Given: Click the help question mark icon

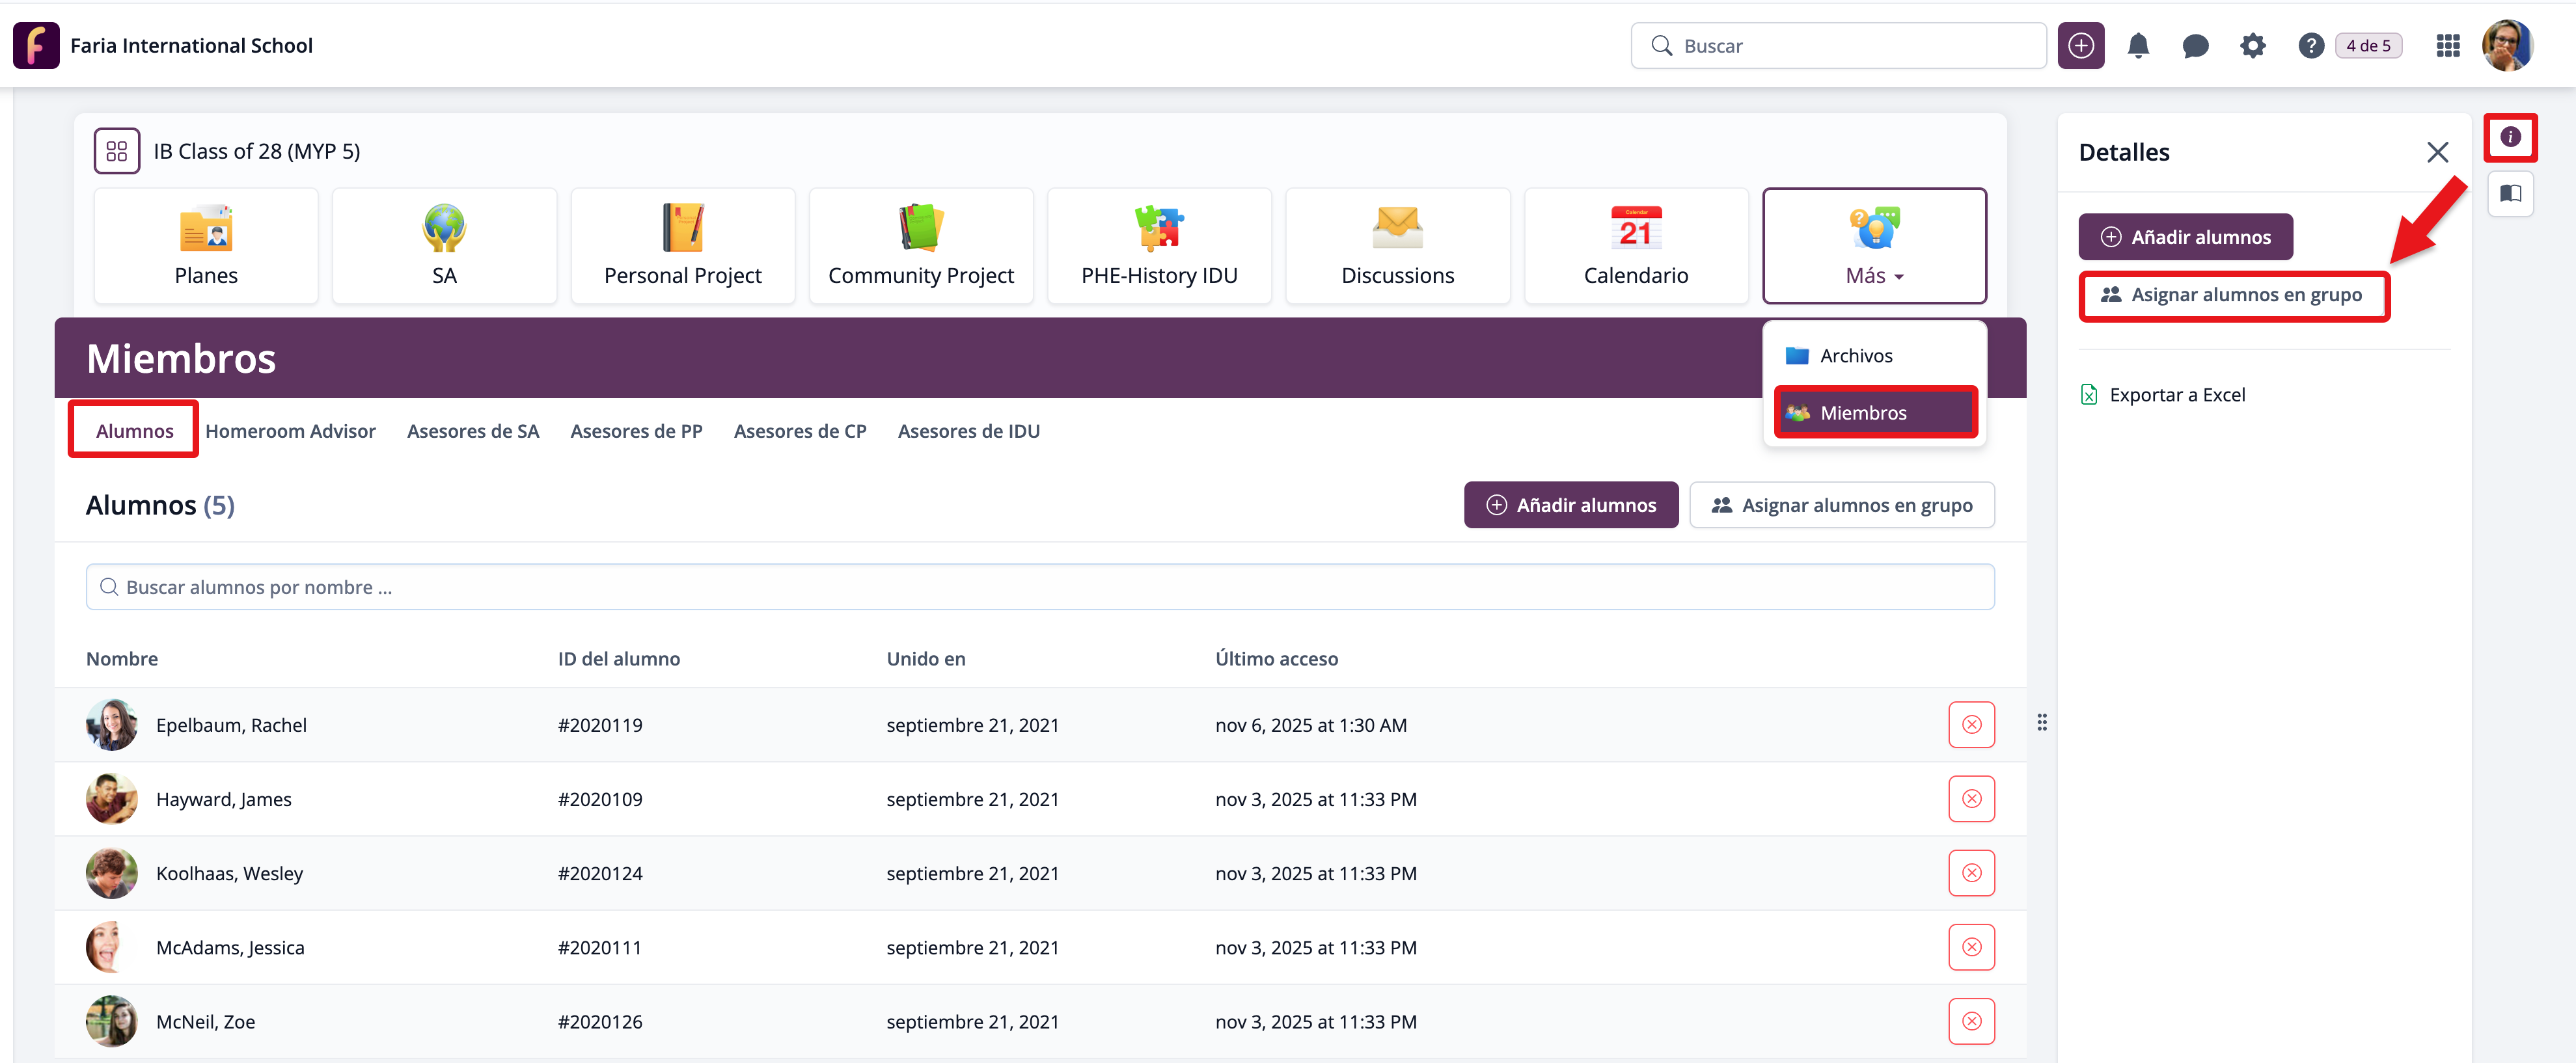Looking at the screenshot, I should click(x=2310, y=46).
